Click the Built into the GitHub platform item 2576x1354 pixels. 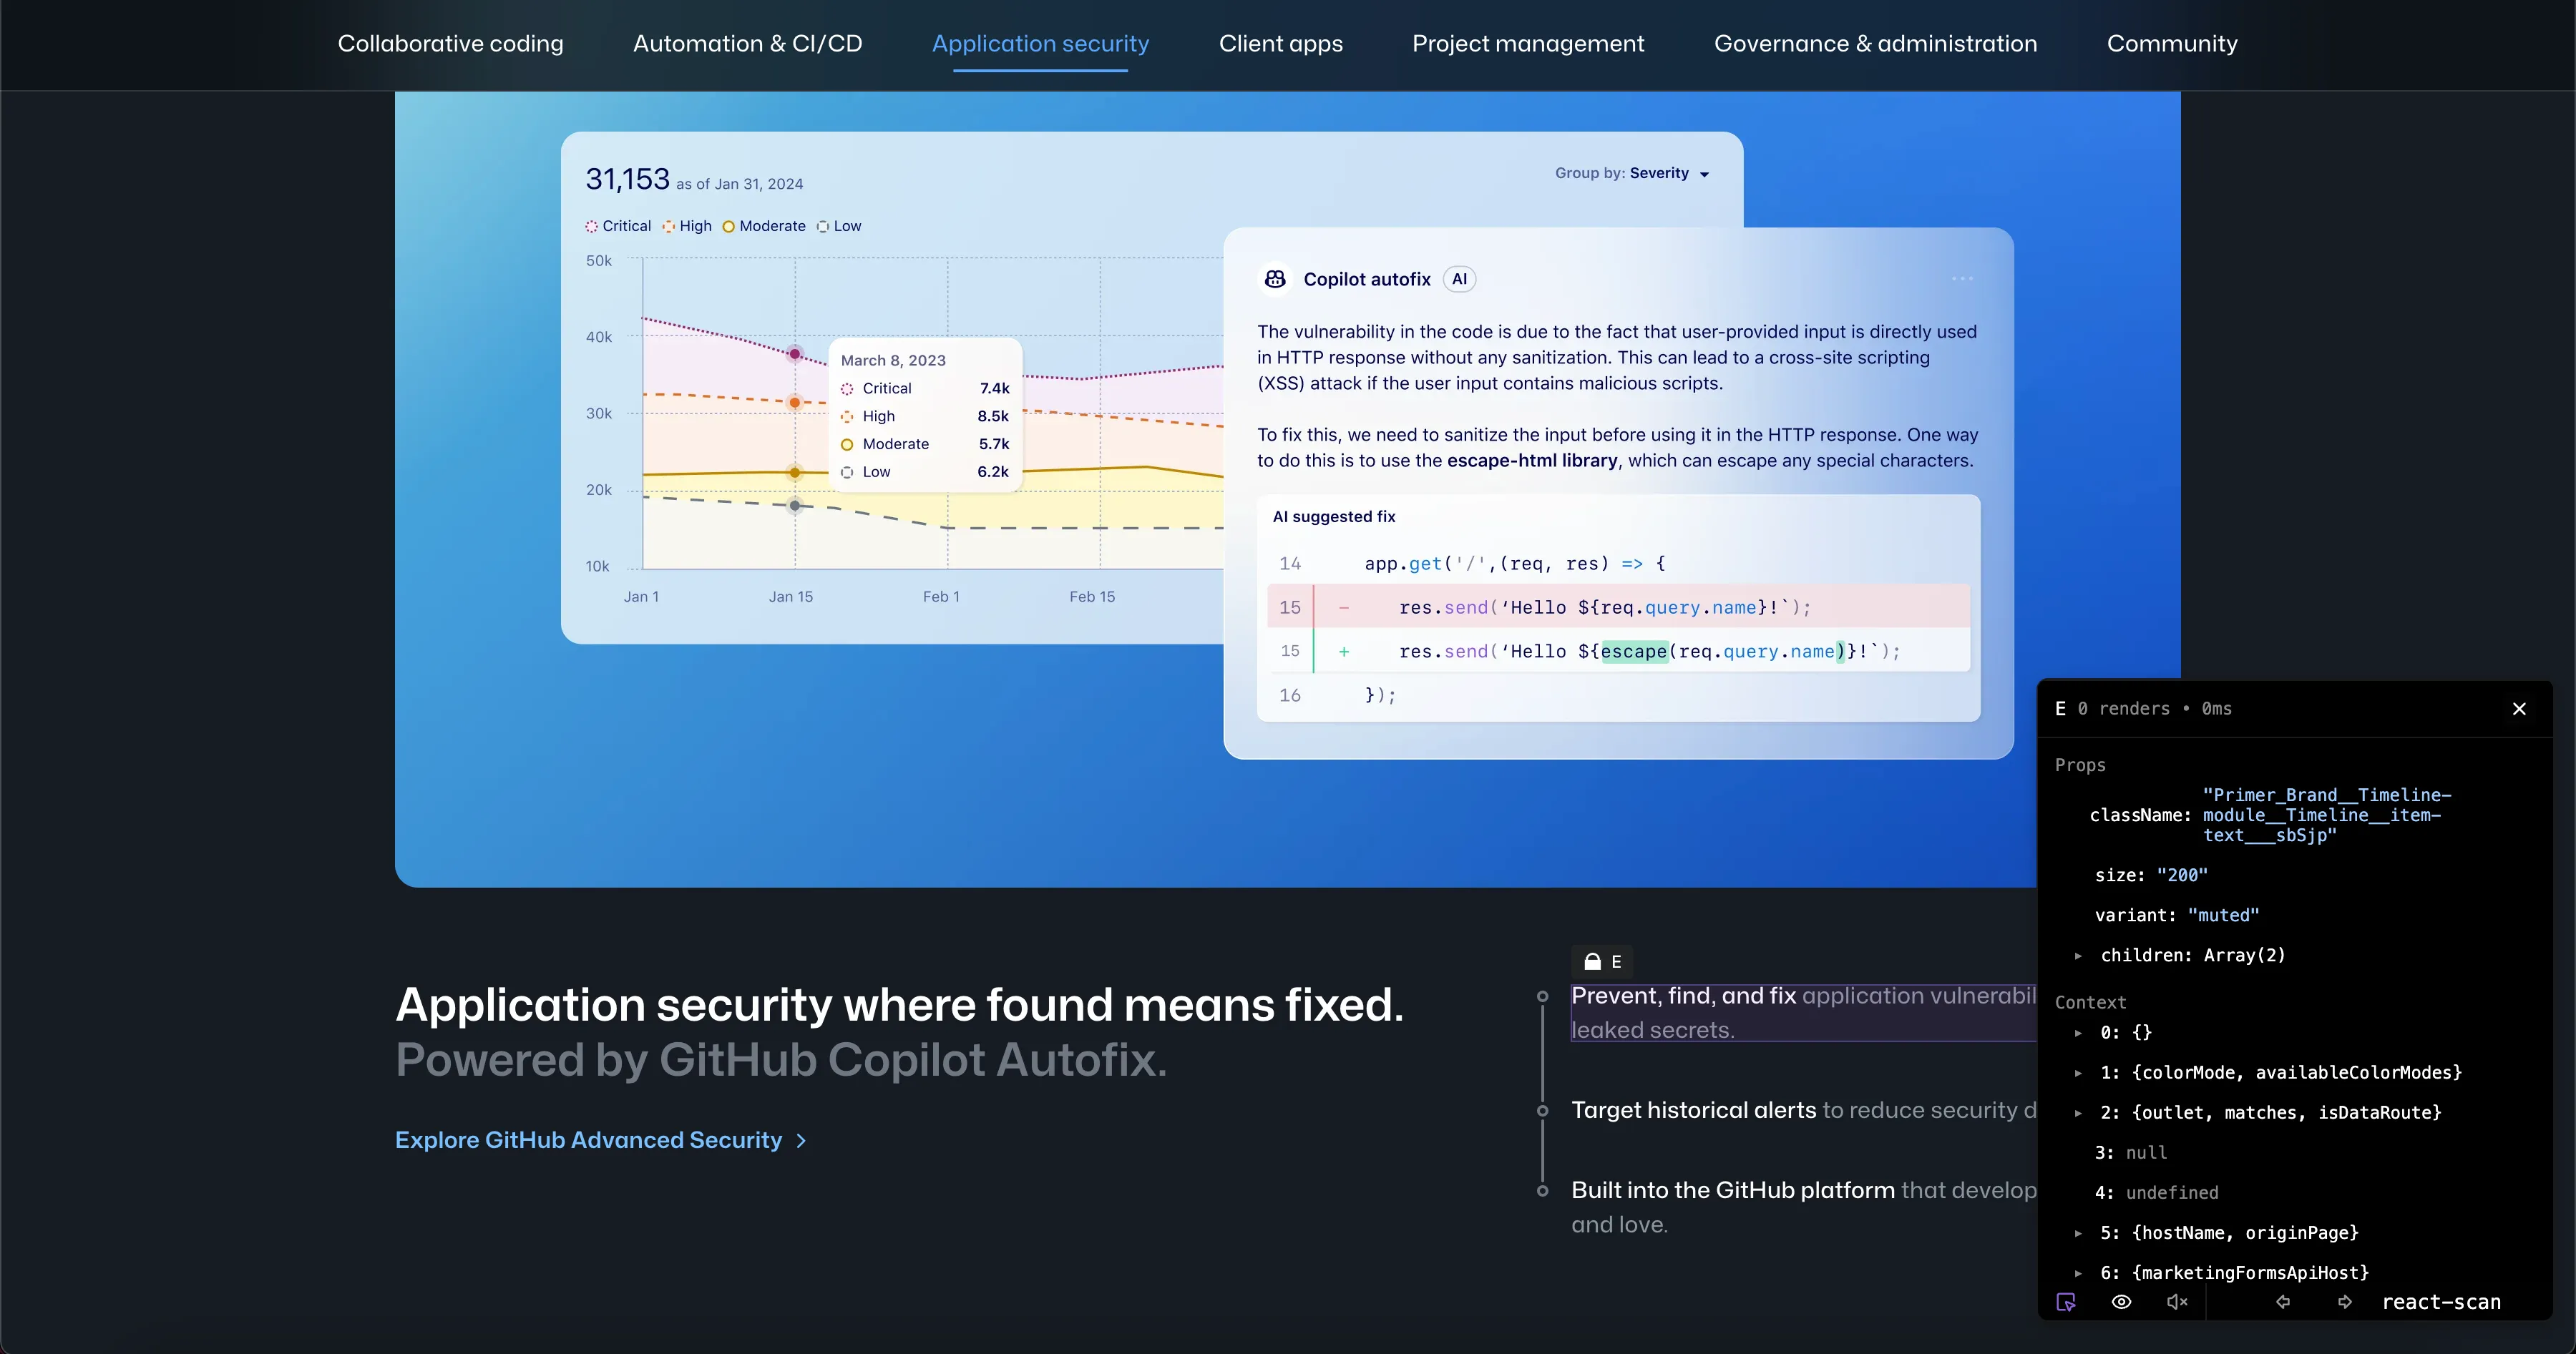pyautogui.click(x=1804, y=1207)
